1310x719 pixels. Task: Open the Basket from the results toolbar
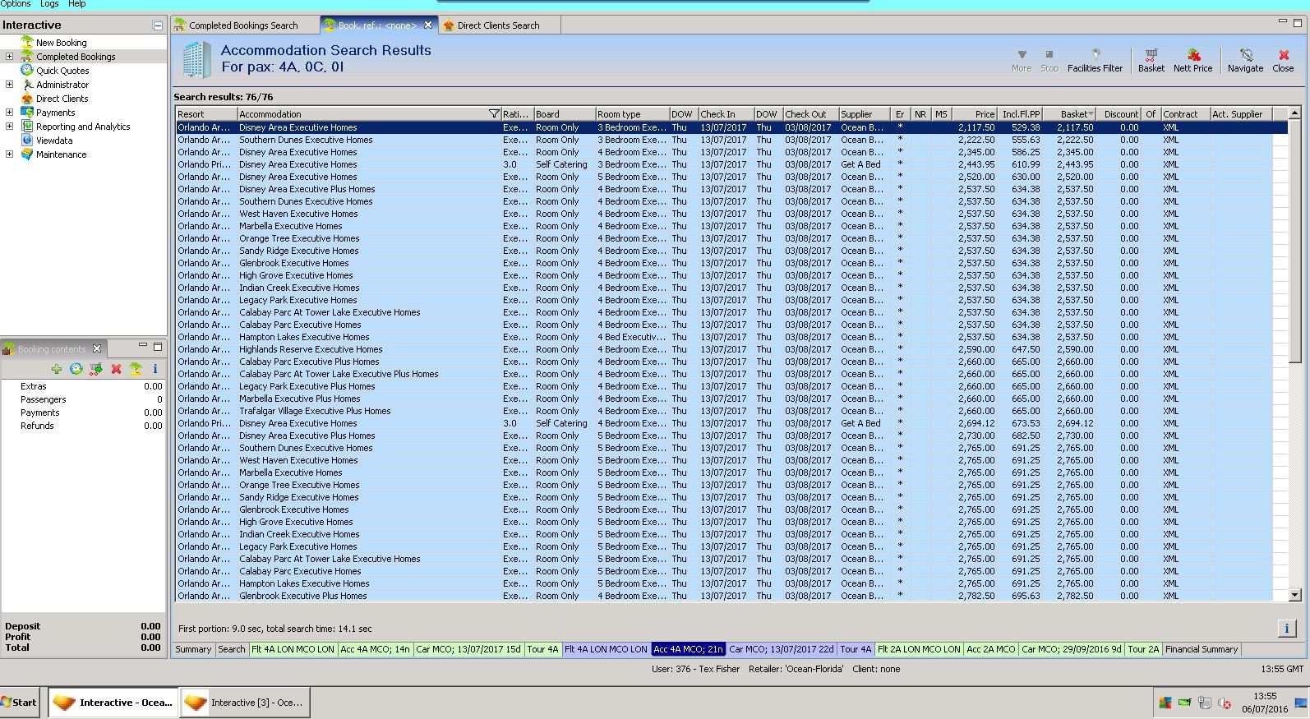[1151, 61]
